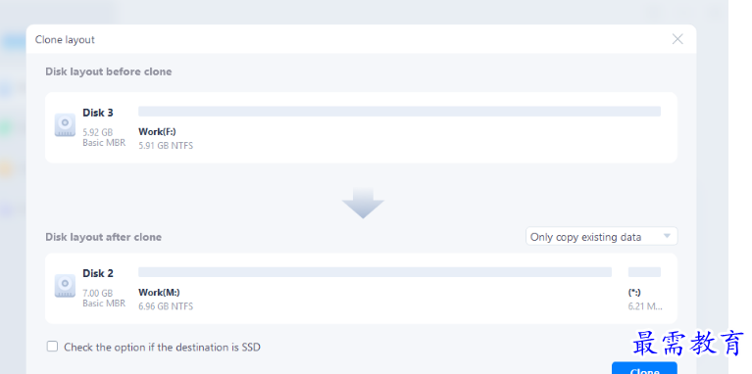
Task: Click the 6.96 GB NTFS size text
Action: pyautogui.click(x=166, y=306)
